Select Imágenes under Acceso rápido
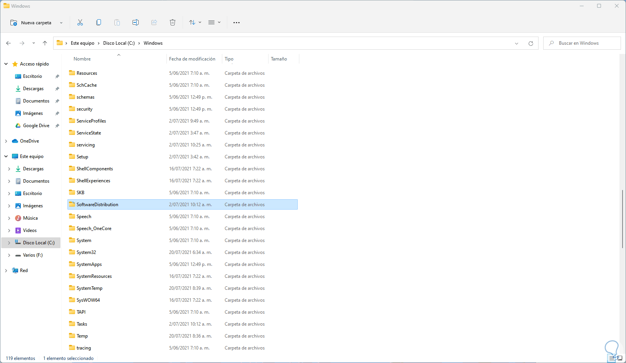This screenshot has height=363, width=626. coord(33,113)
